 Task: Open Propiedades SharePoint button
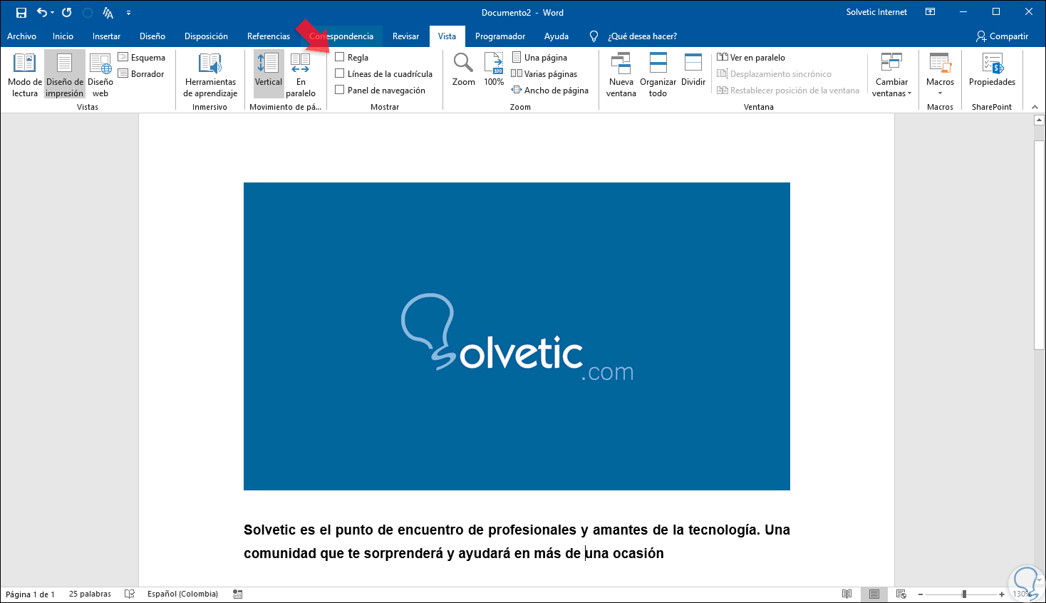point(992,70)
